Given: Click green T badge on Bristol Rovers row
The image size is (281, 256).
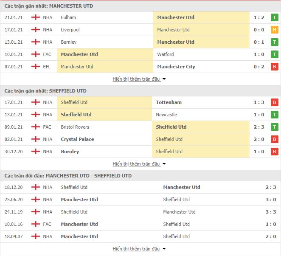Looking at the screenshot, I should pos(274,127).
